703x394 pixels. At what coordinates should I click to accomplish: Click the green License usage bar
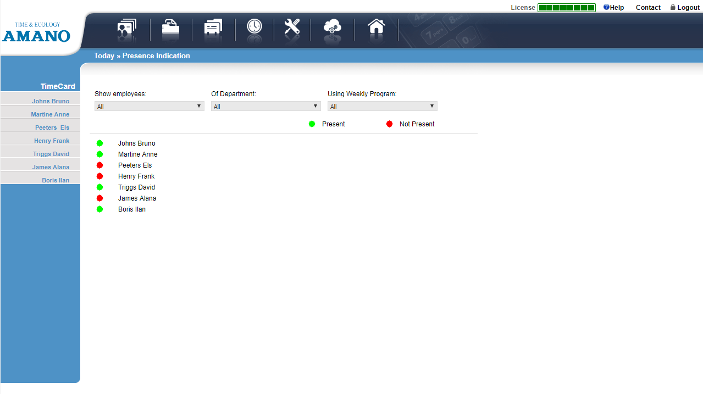[x=566, y=7]
